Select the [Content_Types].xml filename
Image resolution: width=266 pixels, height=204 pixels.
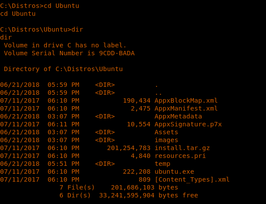pyautogui.click(x=192, y=179)
